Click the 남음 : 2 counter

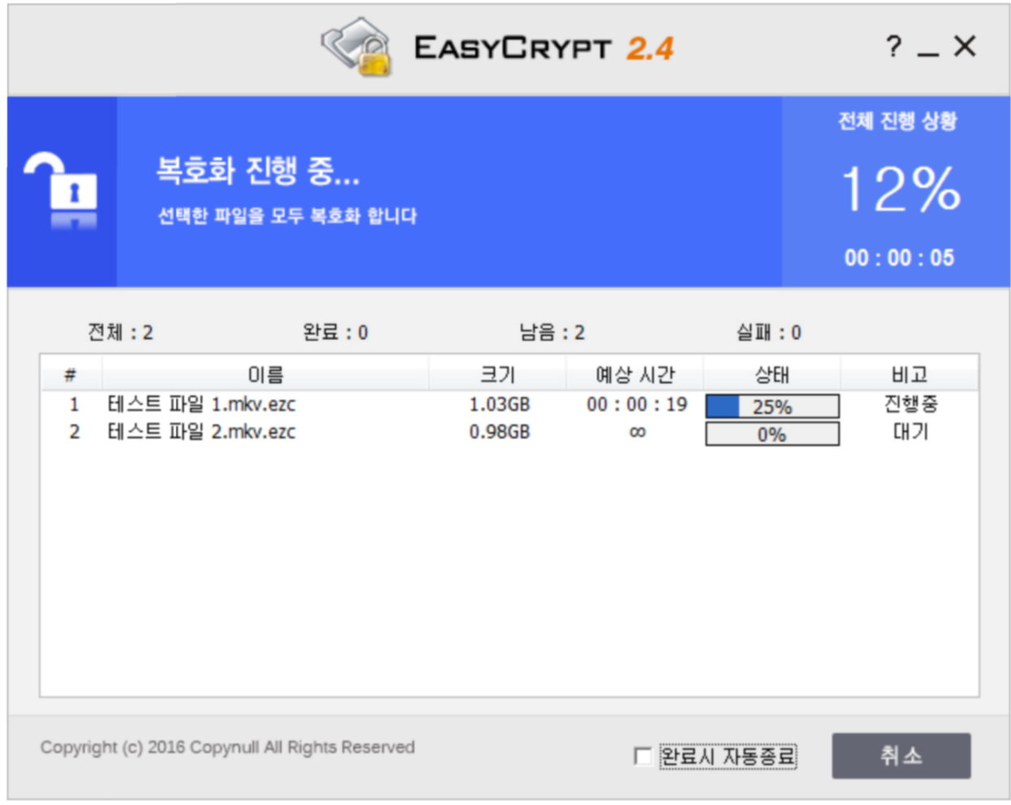click(x=552, y=332)
